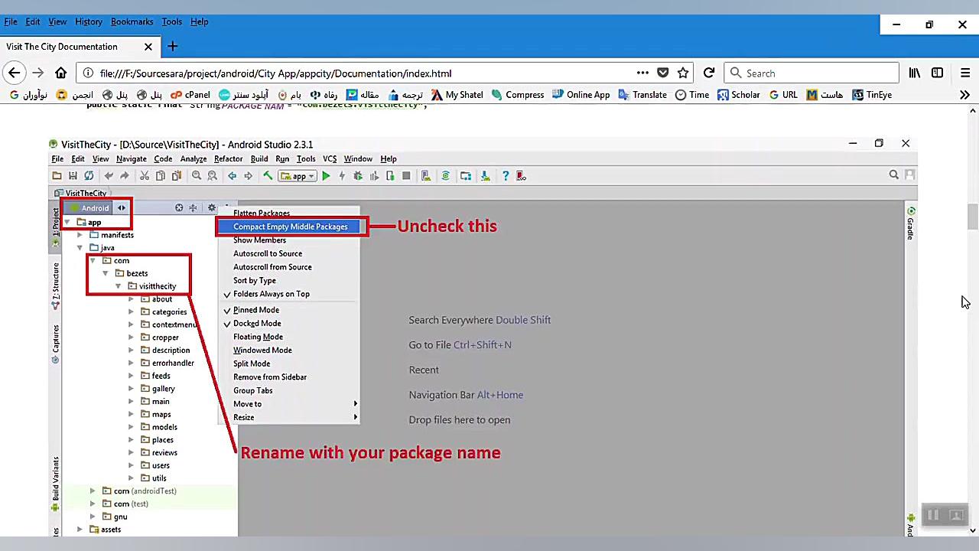Open the My Shatel bookmark
979x551 pixels.
(457, 95)
